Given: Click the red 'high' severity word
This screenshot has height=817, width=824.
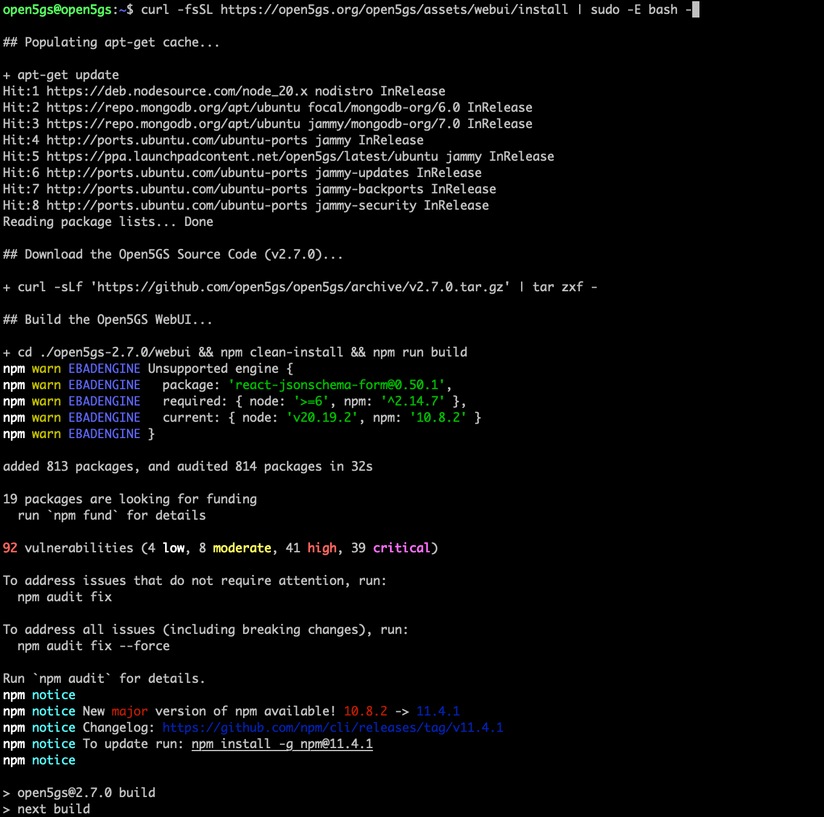Looking at the screenshot, I should coord(322,548).
